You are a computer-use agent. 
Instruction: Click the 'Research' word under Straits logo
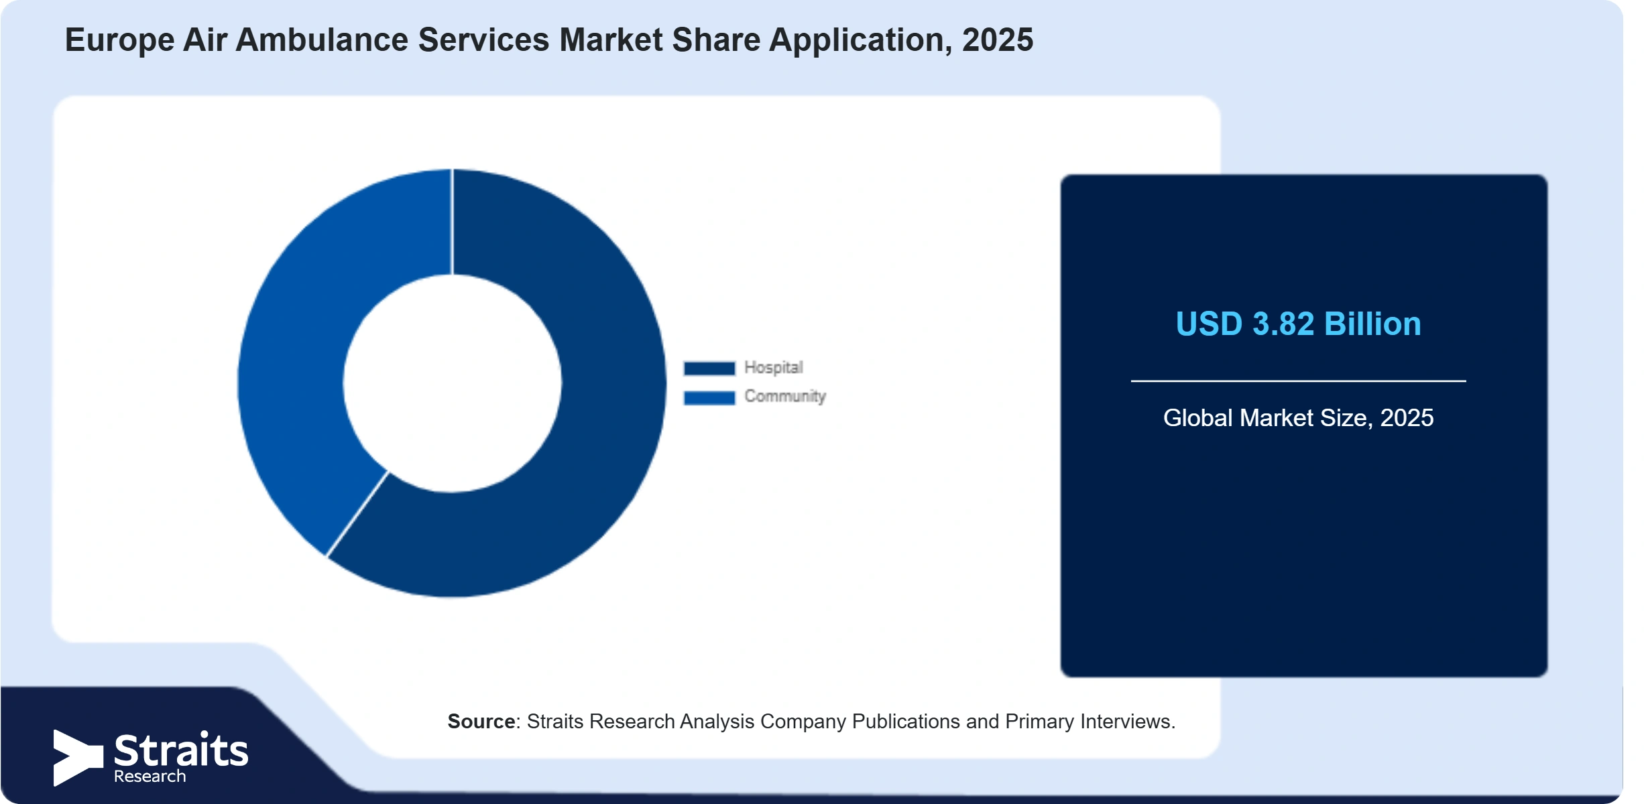[x=150, y=776]
